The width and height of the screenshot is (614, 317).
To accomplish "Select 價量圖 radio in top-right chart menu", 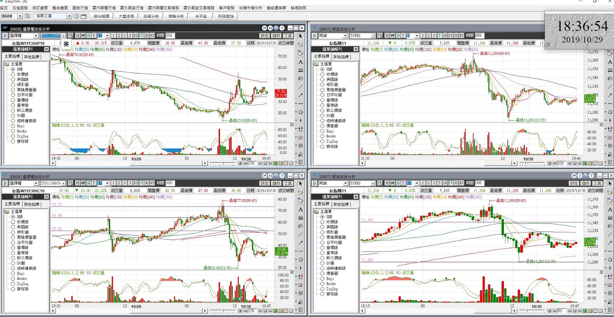I will pyautogui.click(x=322, y=126).
